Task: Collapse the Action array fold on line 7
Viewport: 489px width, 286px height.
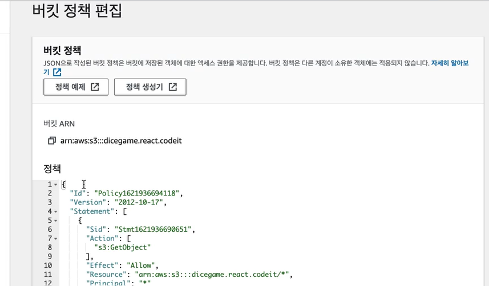Action: point(56,239)
